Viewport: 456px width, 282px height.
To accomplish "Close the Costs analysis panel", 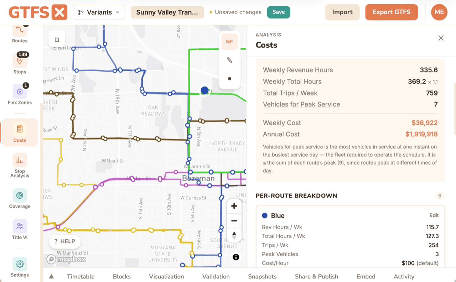I will (x=441, y=38).
